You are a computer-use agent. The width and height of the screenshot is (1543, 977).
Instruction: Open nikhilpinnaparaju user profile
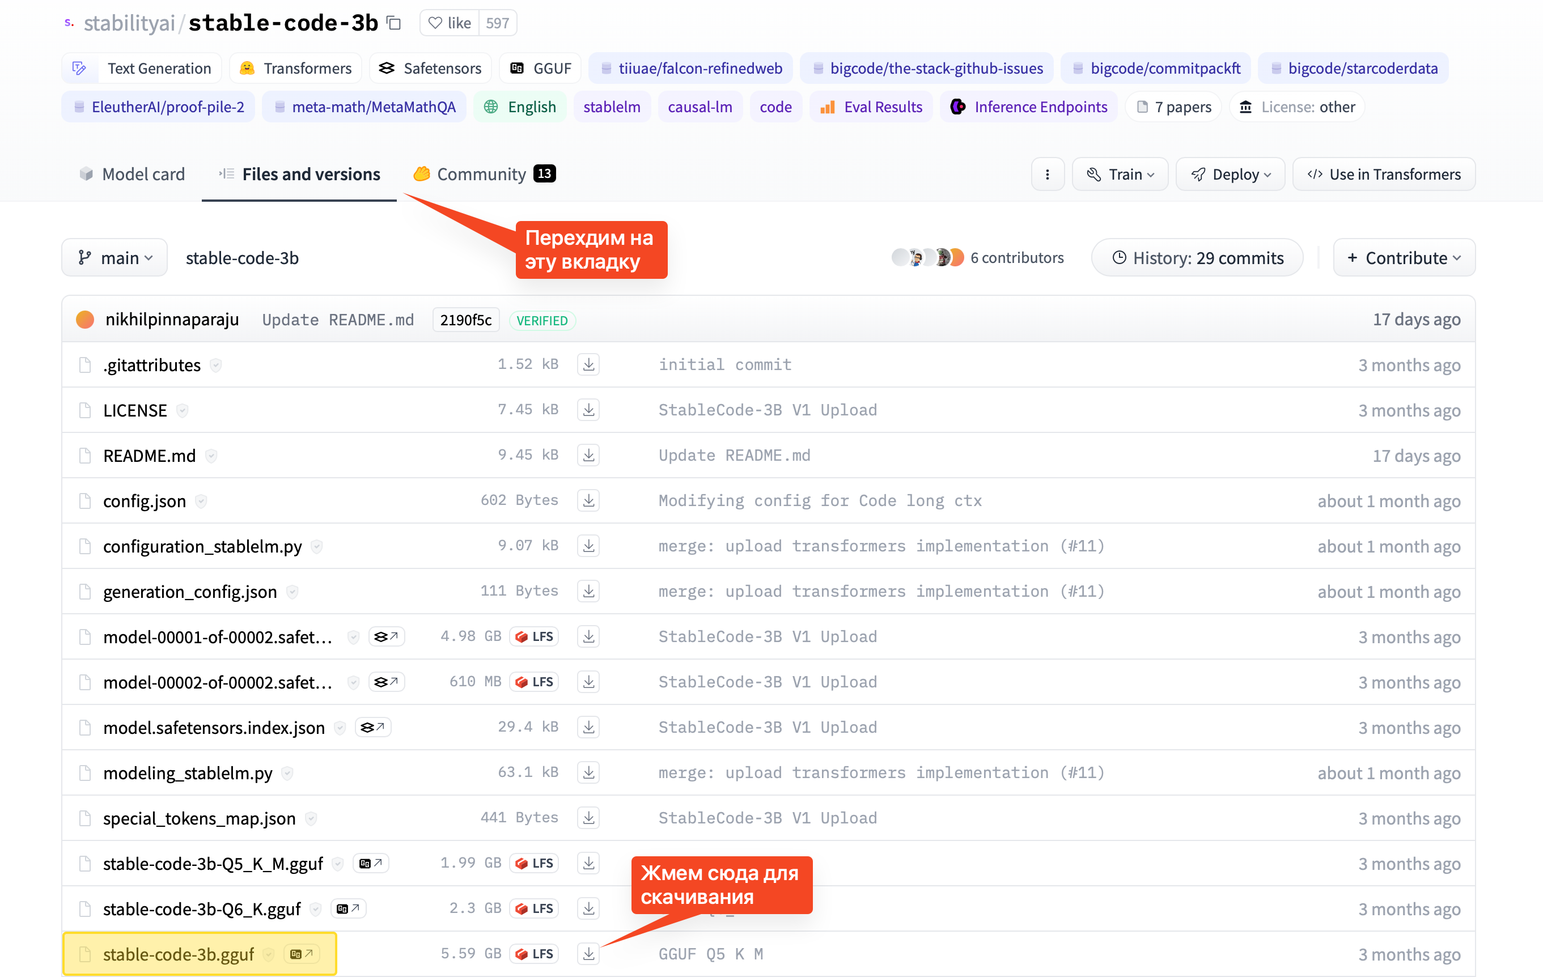click(x=172, y=320)
